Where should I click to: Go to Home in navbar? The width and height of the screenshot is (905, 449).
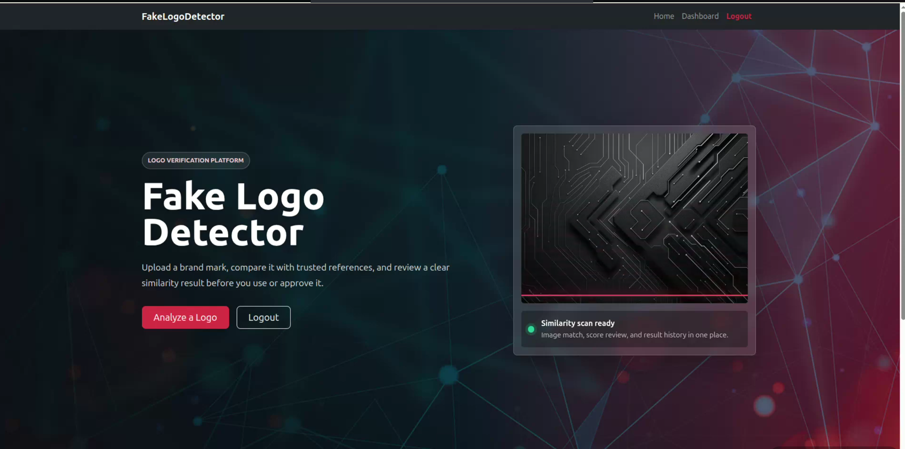664,16
